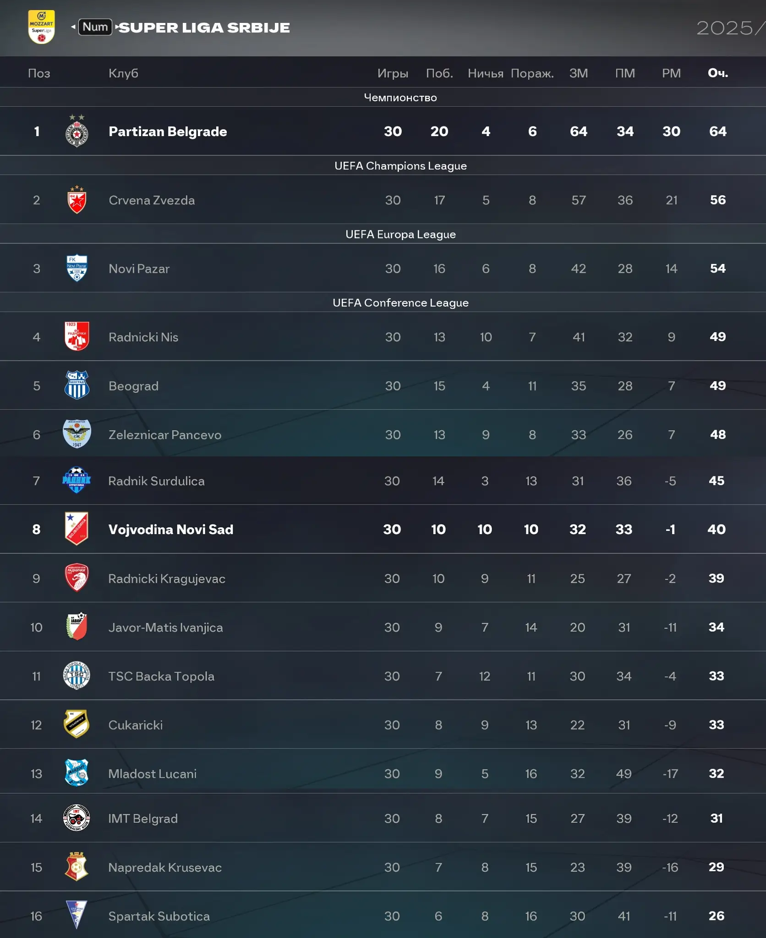766x938 pixels.
Task: Click the Mozzart Super Liga logo
Action: coord(42,27)
